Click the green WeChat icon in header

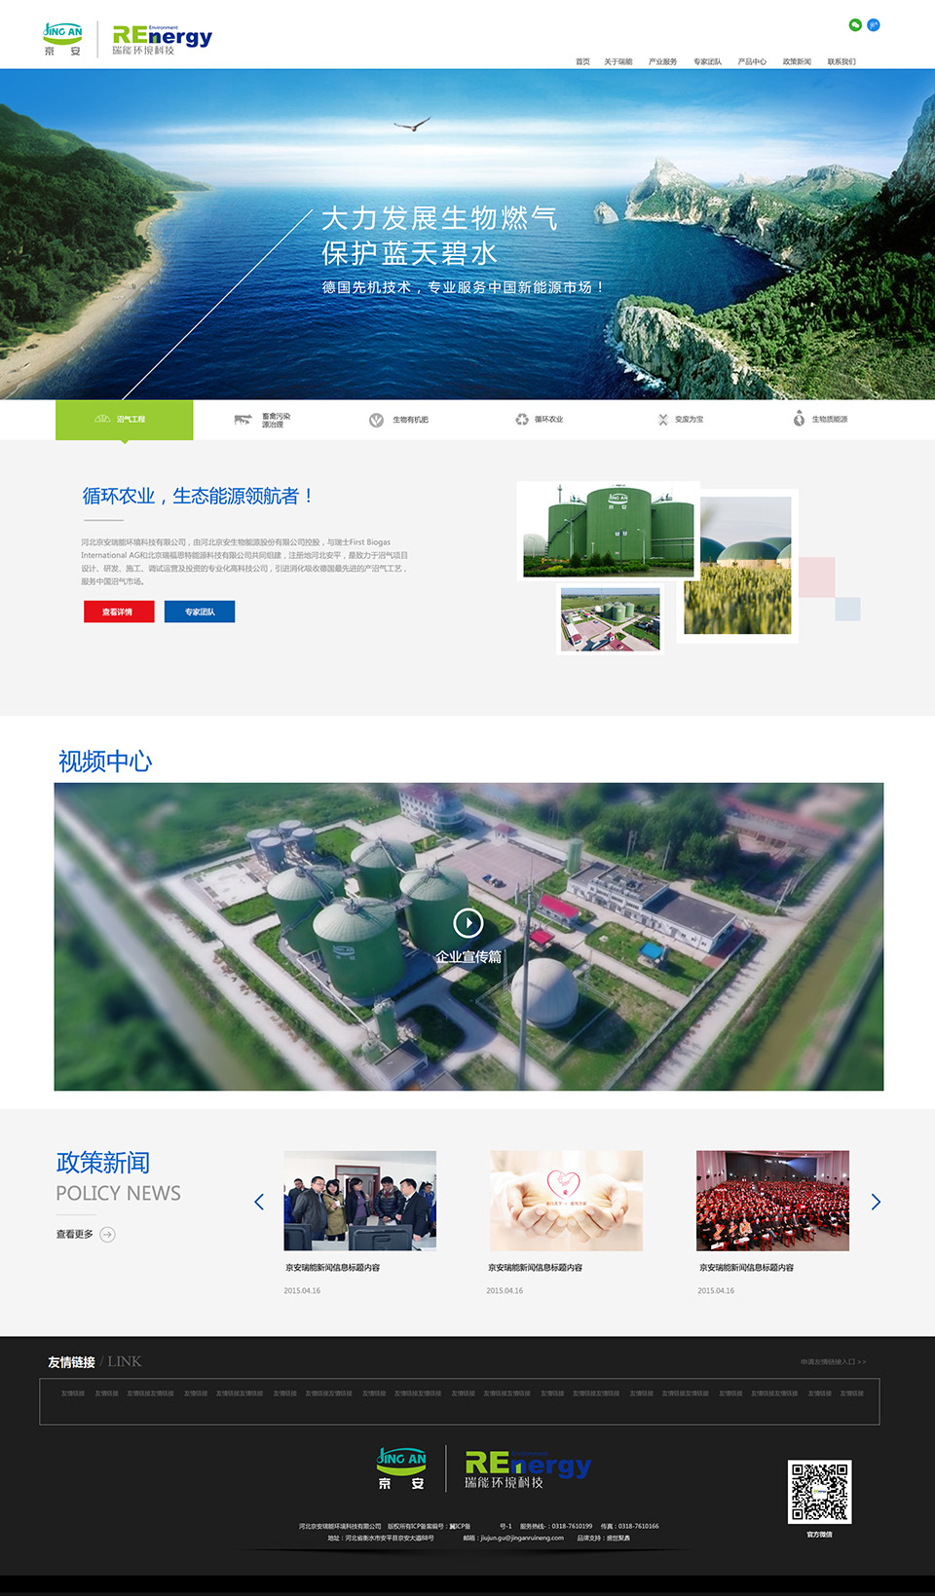coord(855,25)
